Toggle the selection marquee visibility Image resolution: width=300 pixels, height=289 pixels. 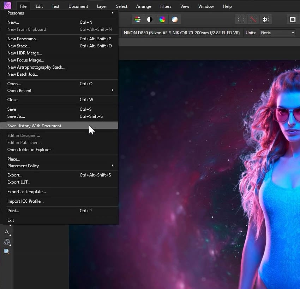[x=241, y=19]
